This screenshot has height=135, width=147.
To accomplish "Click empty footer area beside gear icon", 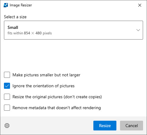I will (51, 126).
